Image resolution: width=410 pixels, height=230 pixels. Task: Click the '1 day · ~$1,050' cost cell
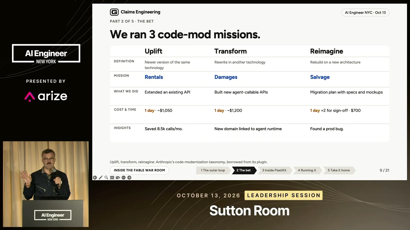158,110
